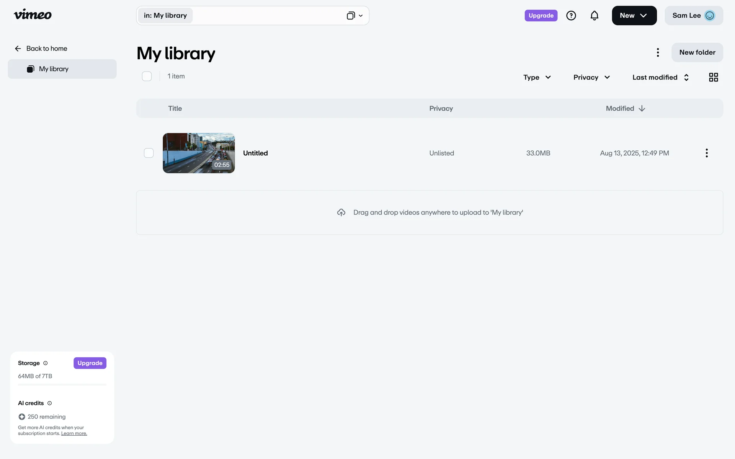Image resolution: width=735 pixels, height=459 pixels.
Task: Check the select all items checkbox
Action: tap(147, 76)
